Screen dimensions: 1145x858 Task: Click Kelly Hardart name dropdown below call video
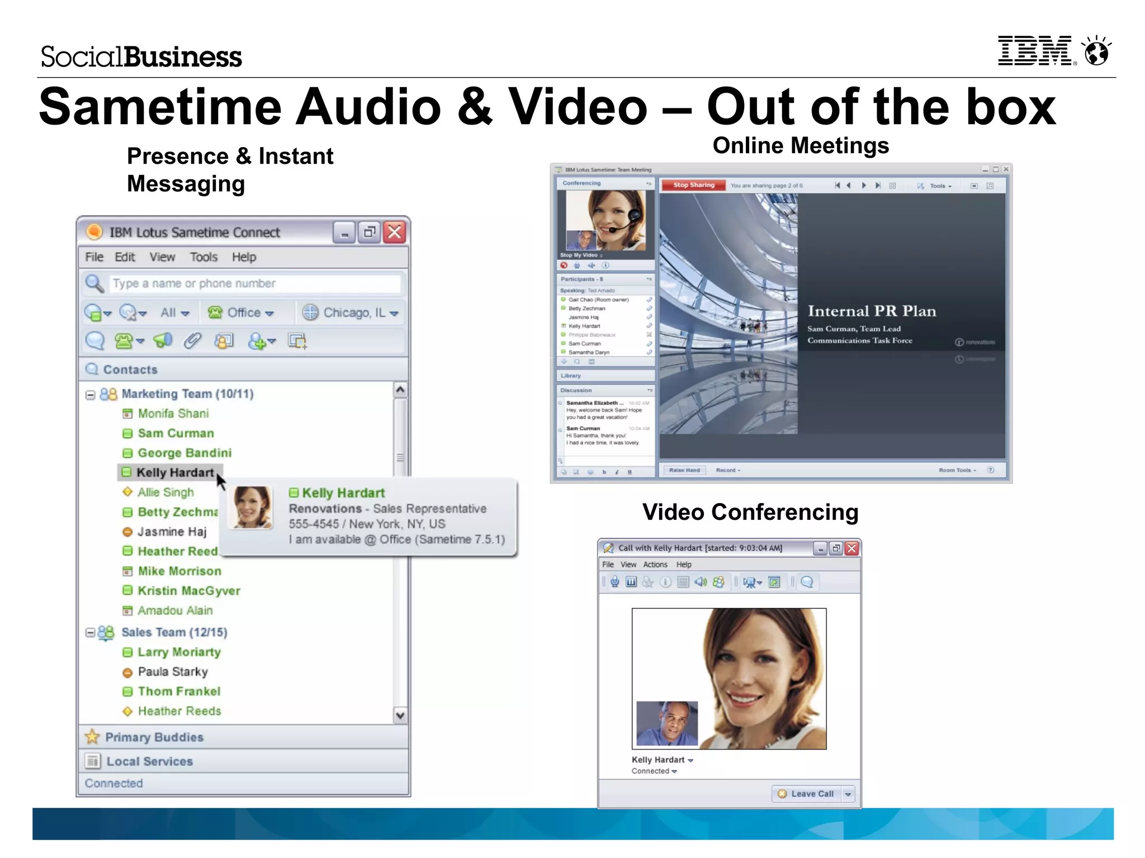coord(663,760)
